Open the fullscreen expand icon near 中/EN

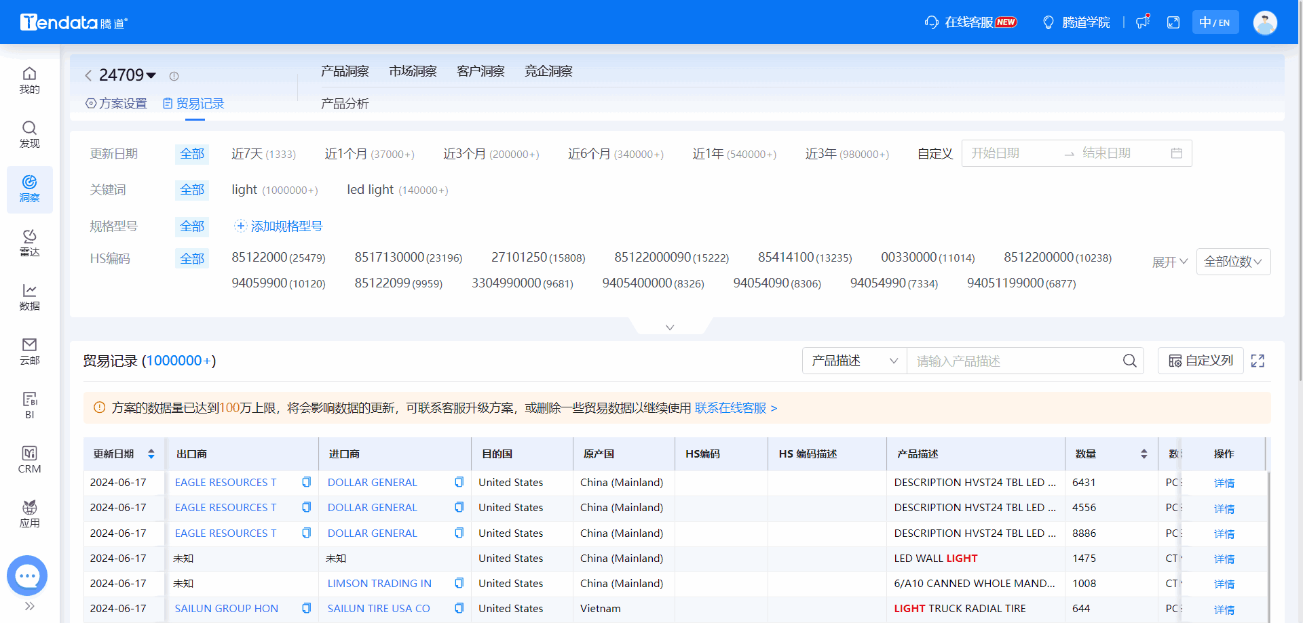point(1173,22)
